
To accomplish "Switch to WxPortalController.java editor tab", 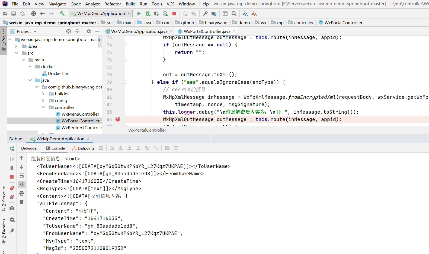I will coord(207,31).
